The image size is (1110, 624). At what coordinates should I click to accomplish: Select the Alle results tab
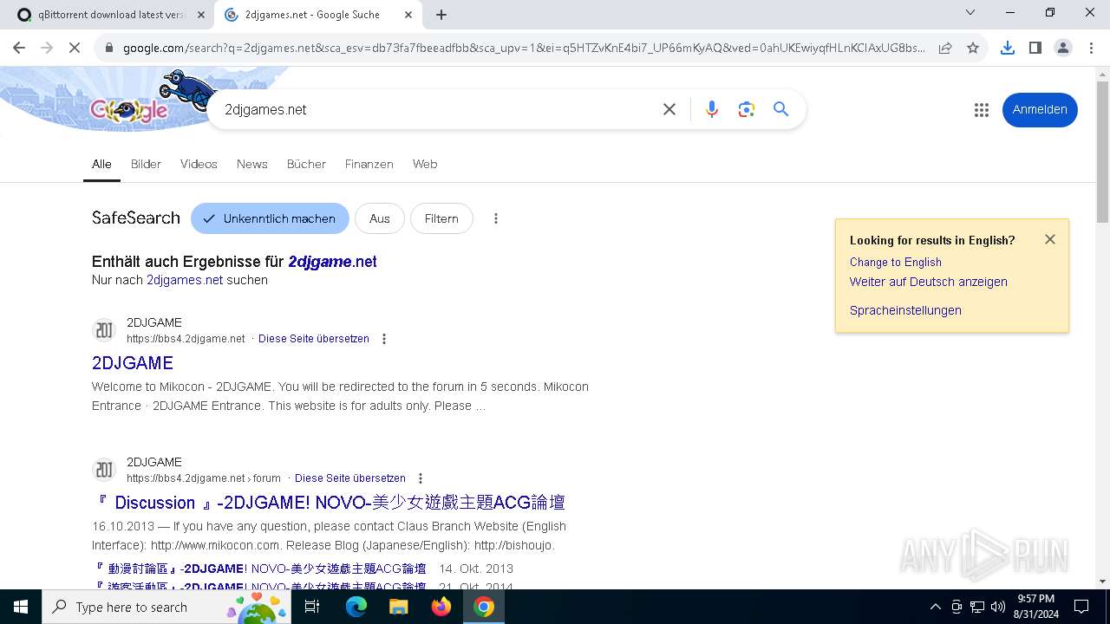[x=101, y=164]
